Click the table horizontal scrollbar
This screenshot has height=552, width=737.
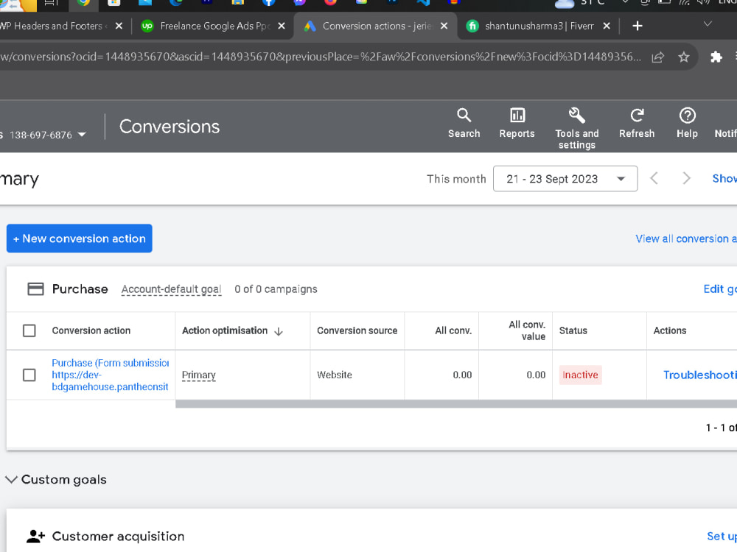click(x=456, y=403)
